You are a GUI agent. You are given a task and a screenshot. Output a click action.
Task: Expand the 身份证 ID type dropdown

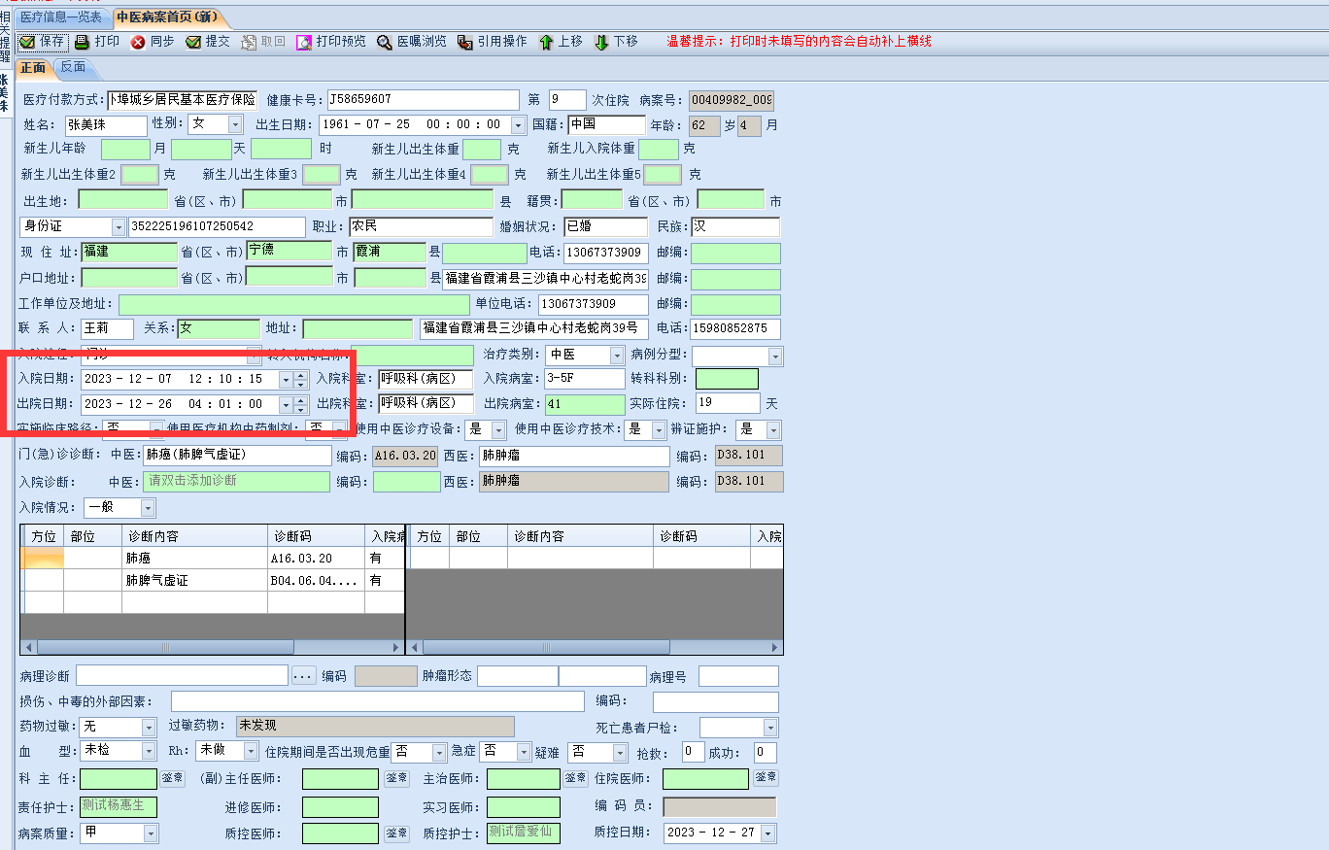coord(119,226)
